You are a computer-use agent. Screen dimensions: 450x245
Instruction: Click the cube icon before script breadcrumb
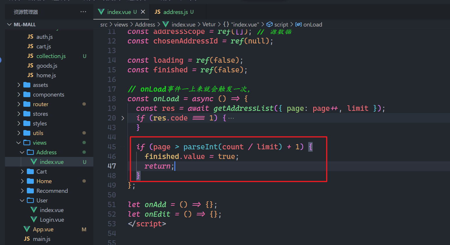[x=270, y=24]
